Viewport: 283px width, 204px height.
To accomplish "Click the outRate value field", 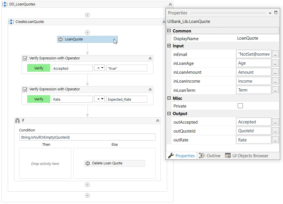I will tap(253, 140).
